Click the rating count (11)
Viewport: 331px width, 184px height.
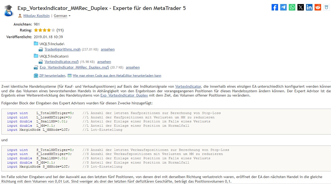[60, 30]
